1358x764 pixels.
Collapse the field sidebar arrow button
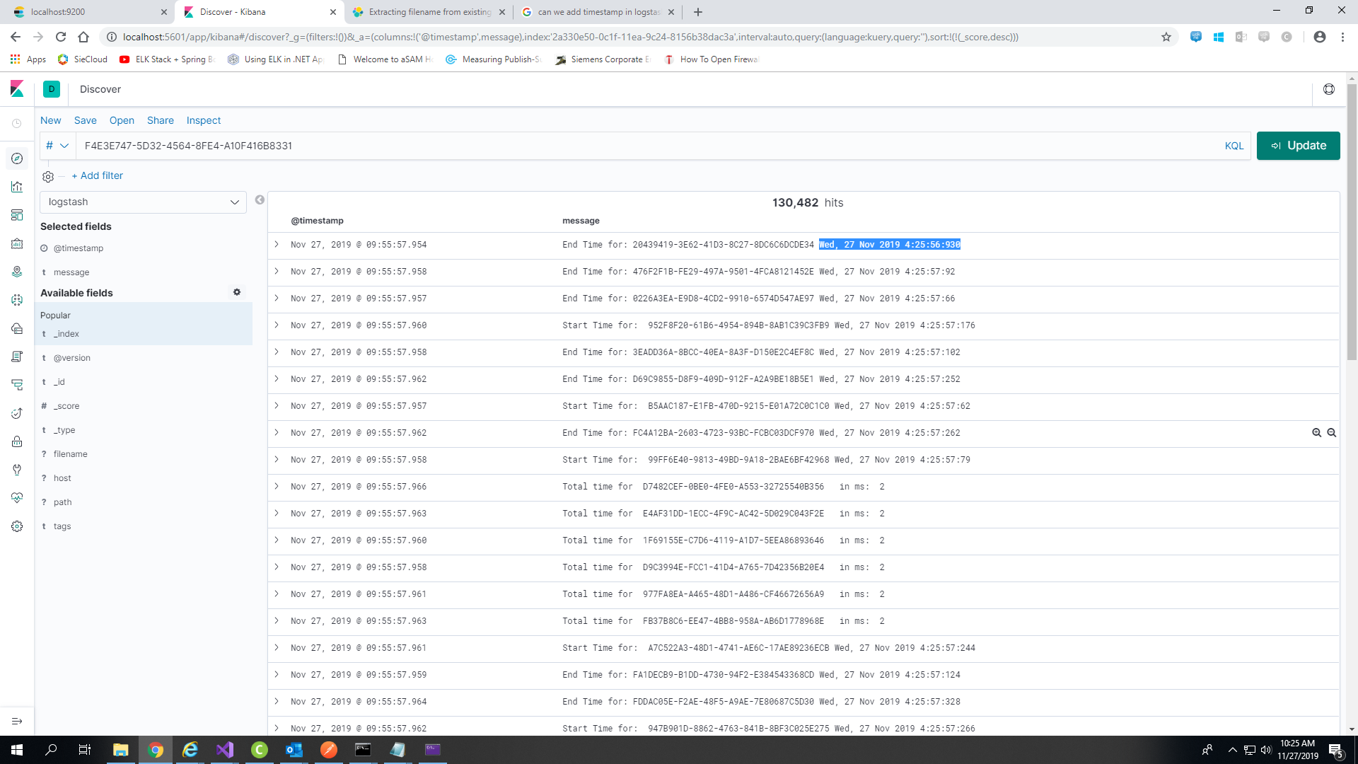tap(260, 200)
